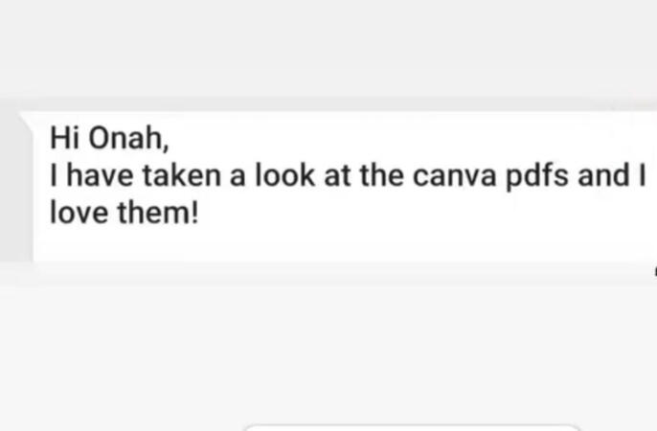657x431 pixels.
Task: Click the word "Onah" in the message
Action: [x=127, y=140]
